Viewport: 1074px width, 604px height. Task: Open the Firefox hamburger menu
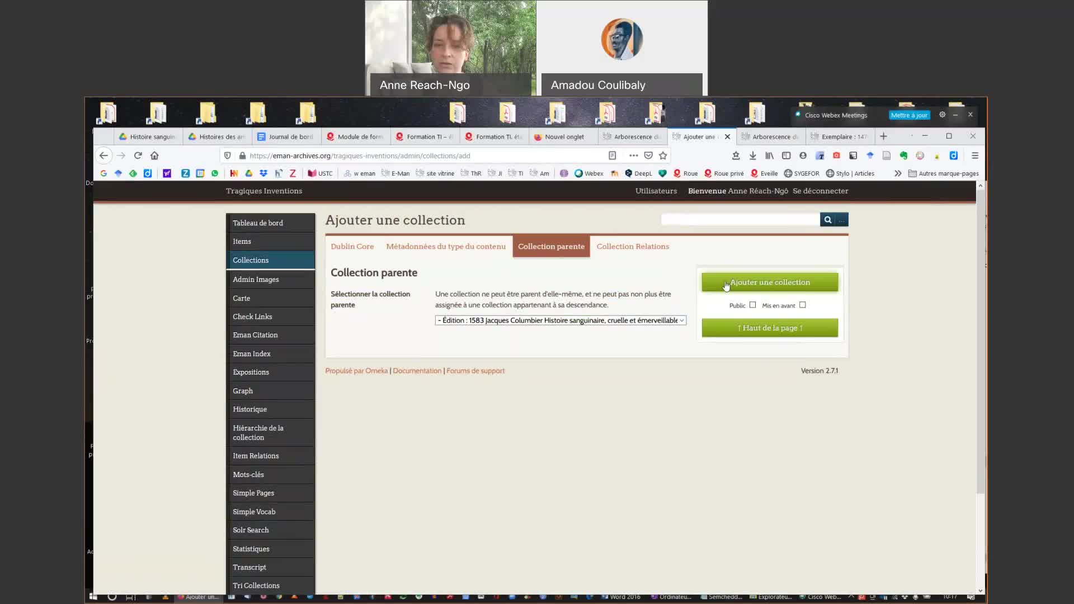tap(975, 155)
